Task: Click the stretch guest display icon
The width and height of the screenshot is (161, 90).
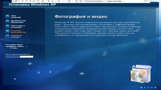Action: tap(81, 1)
